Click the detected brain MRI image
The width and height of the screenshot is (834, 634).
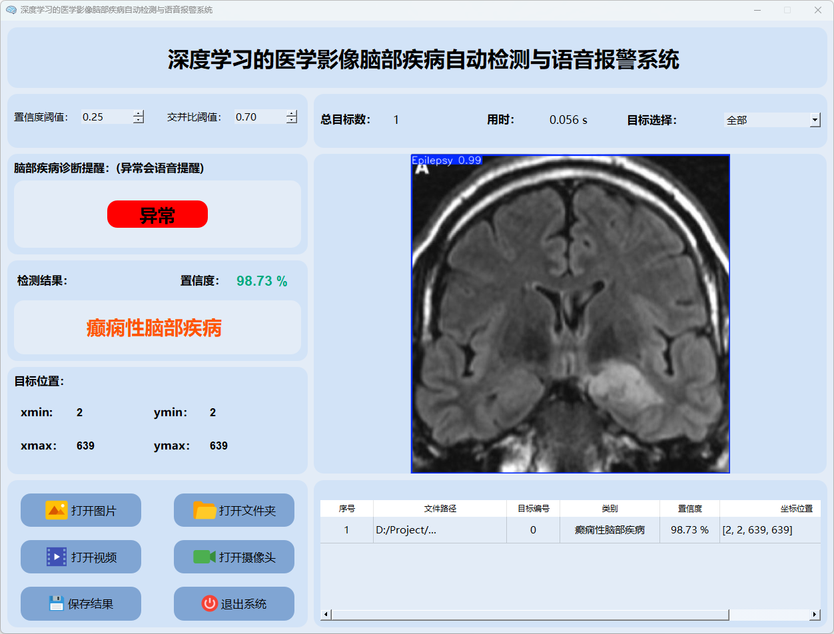570,314
